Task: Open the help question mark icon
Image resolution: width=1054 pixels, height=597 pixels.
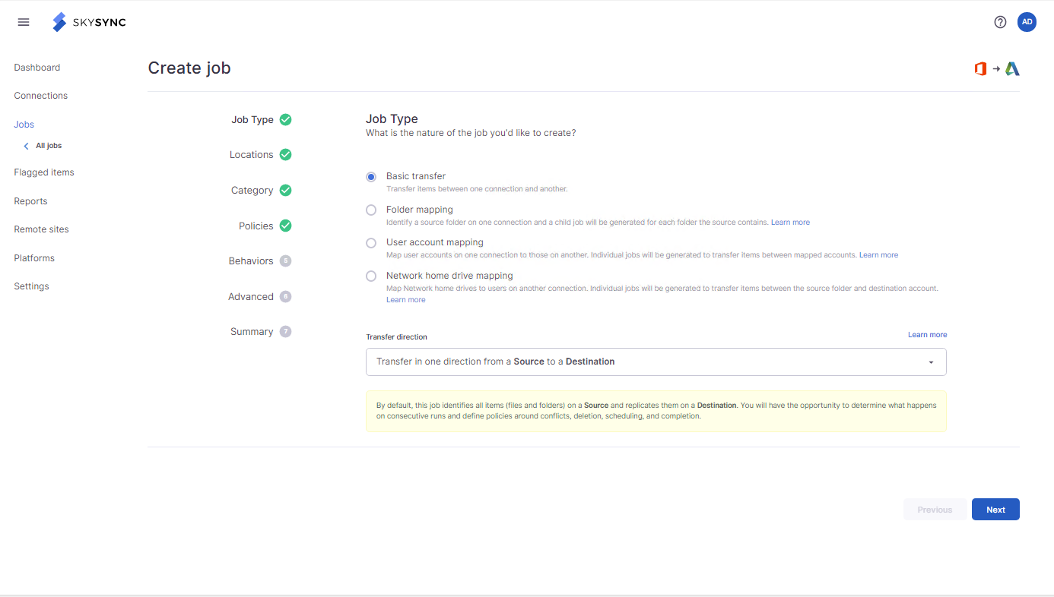Action: pos(1000,22)
